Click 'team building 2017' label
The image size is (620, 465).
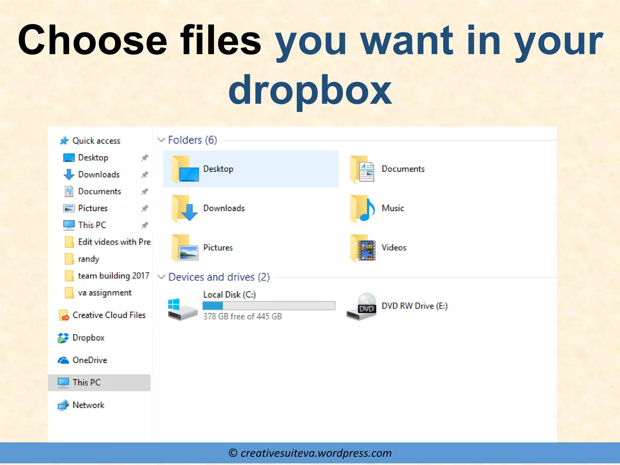point(114,276)
